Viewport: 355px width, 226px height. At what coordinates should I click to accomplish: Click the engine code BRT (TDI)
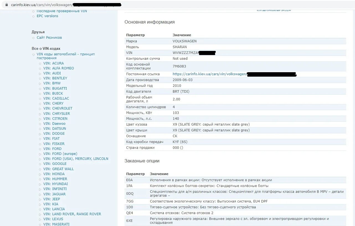(x=181, y=92)
